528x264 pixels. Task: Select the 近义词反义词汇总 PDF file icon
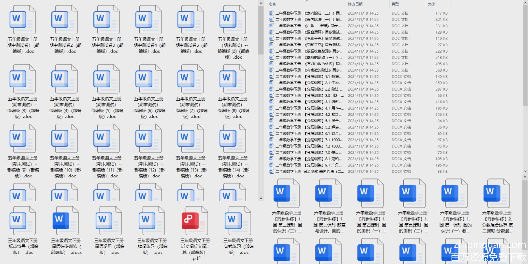[x=195, y=221]
